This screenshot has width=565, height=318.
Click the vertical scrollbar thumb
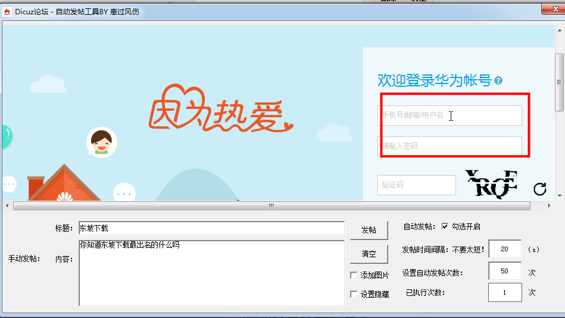click(560, 82)
